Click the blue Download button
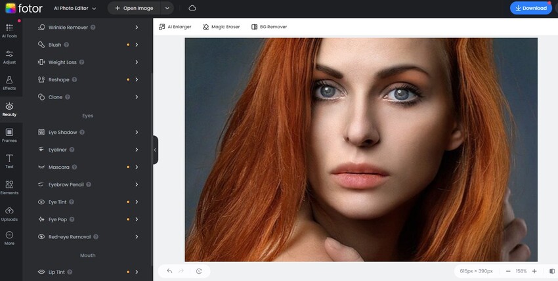 pos(531,8)
